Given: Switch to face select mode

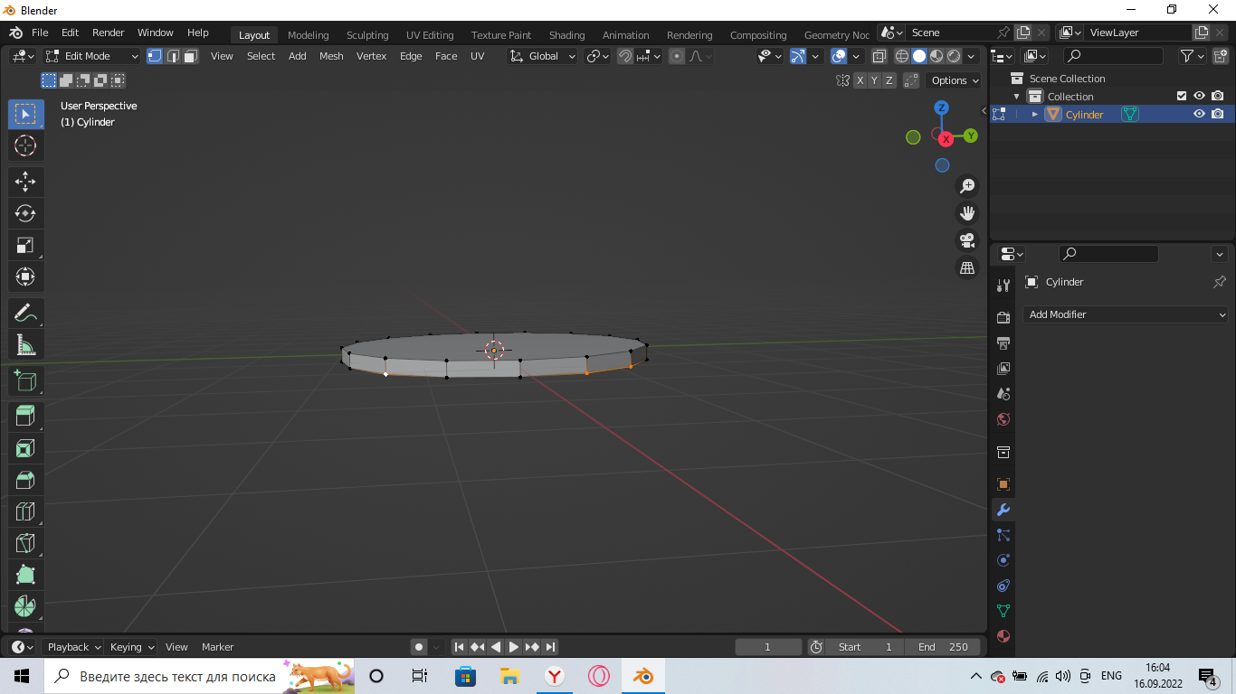Looking at the screenshot, I should coord(191,56).
